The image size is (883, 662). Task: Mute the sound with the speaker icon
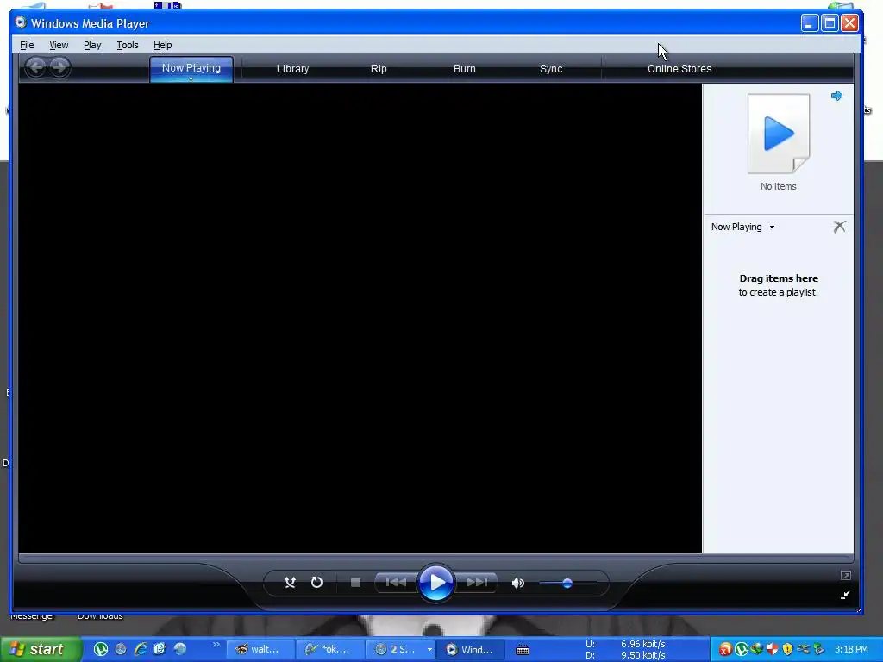[x=517, y=583]
